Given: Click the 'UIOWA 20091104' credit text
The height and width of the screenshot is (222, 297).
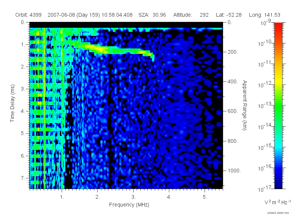Looking at the screenshot, I should click(278, 213).
